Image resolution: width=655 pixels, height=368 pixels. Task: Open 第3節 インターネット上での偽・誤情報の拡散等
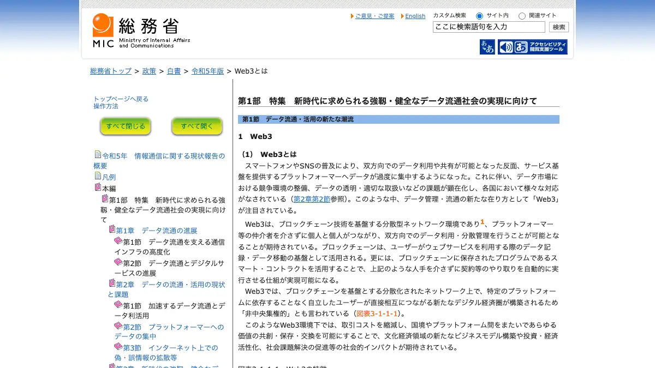(x=166, y=353)
